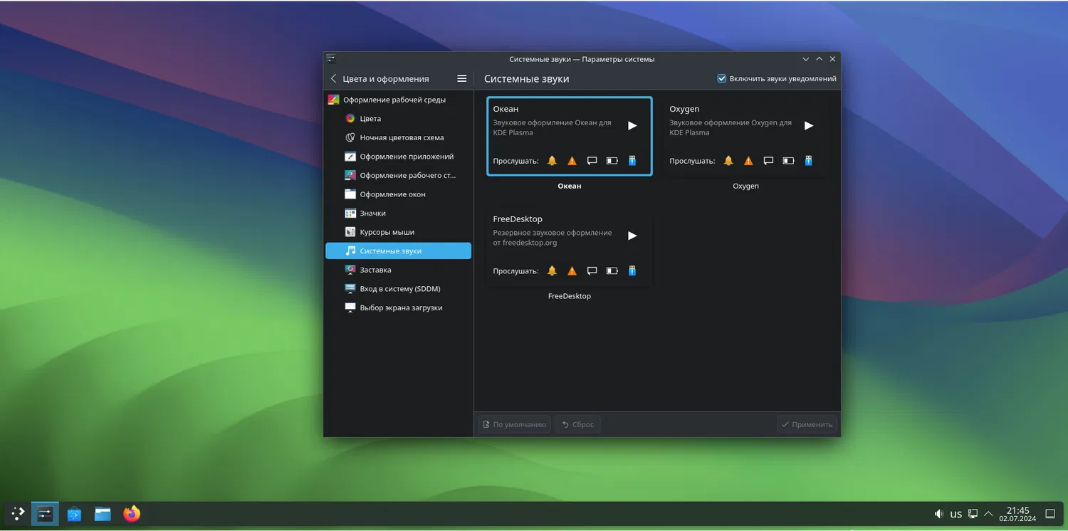Close the Системные звуки window

pyautogui.click(x=832, y=59)
